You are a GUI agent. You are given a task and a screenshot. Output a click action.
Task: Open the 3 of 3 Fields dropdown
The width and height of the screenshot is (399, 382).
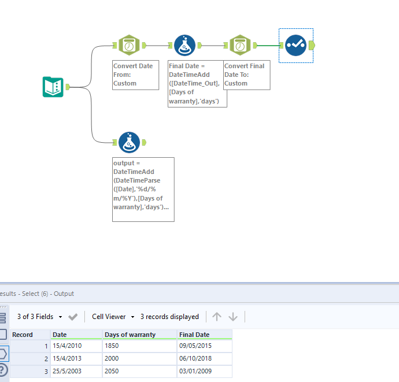pos(40,317)
